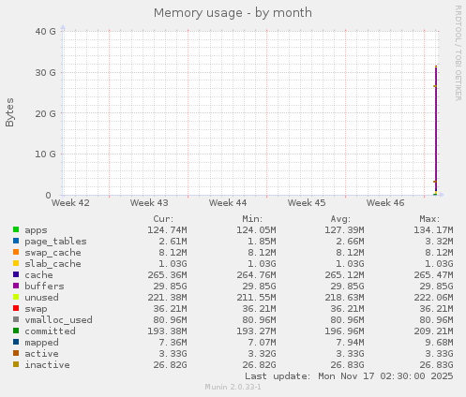The image size is (466, 397).
Task: Click committed max value 209.21M
Action: pyautogui.click(x=433, y=331)
